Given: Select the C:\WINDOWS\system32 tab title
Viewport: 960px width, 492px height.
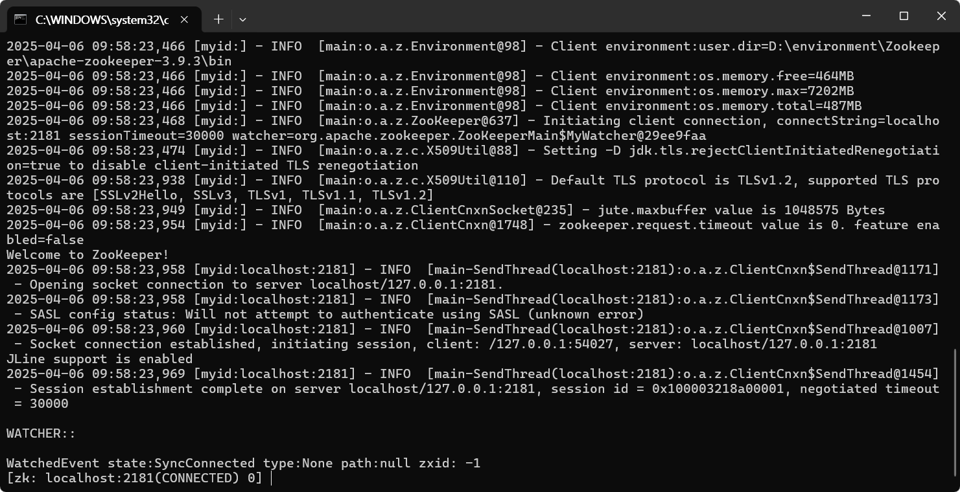Looking at the screenshot, I should point(102,19).
